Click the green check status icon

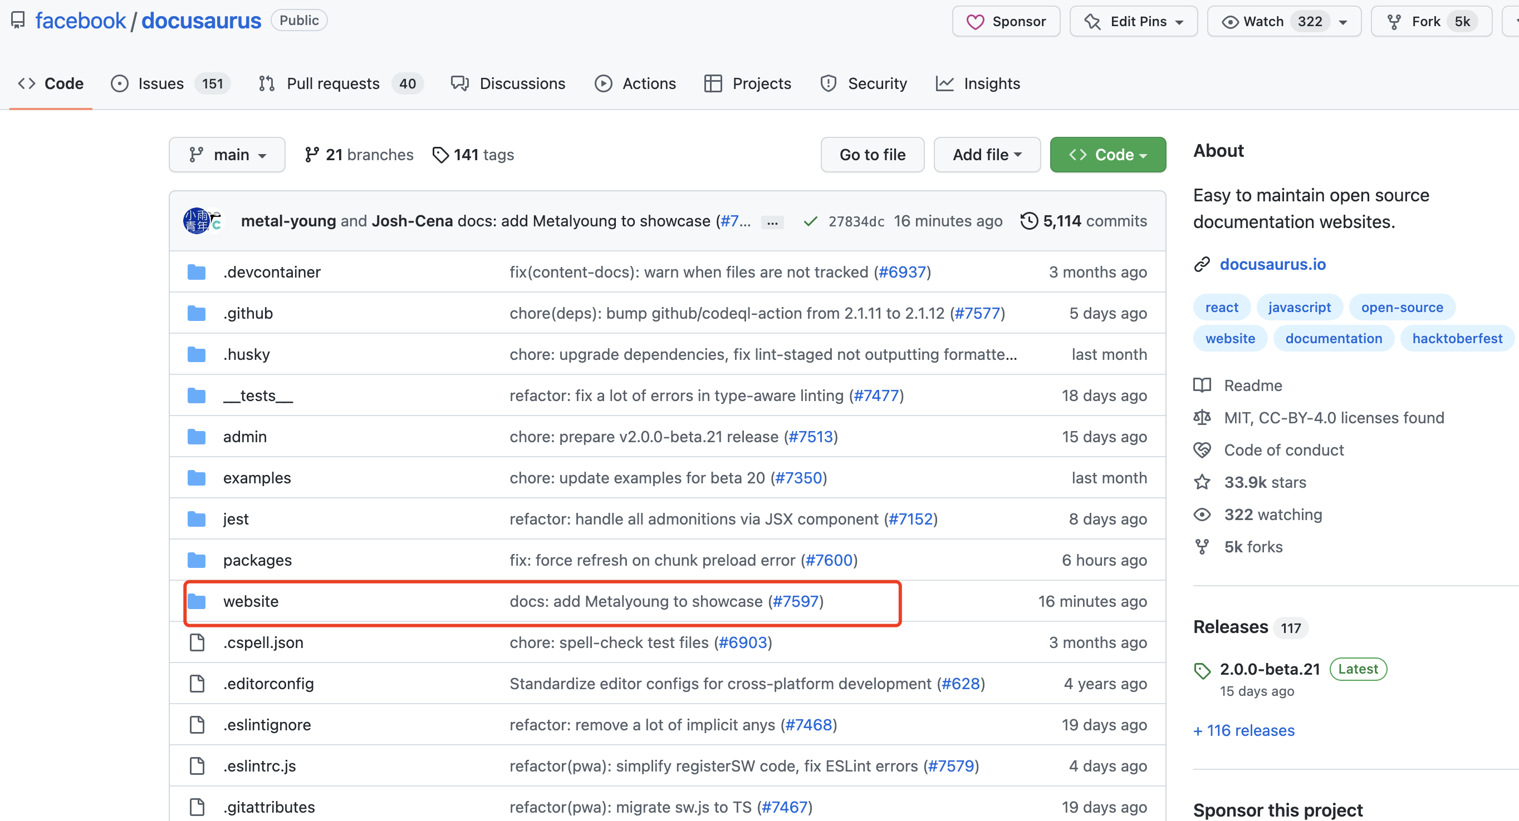[x=810, y=221]
